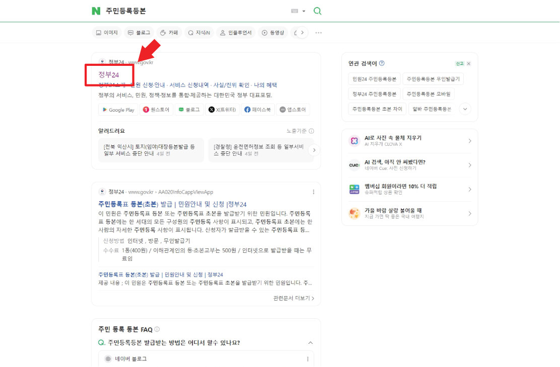Show next notice with right chevron
Image resolution: width=560 pixels, height=367 pixels.
pos(314,150)
